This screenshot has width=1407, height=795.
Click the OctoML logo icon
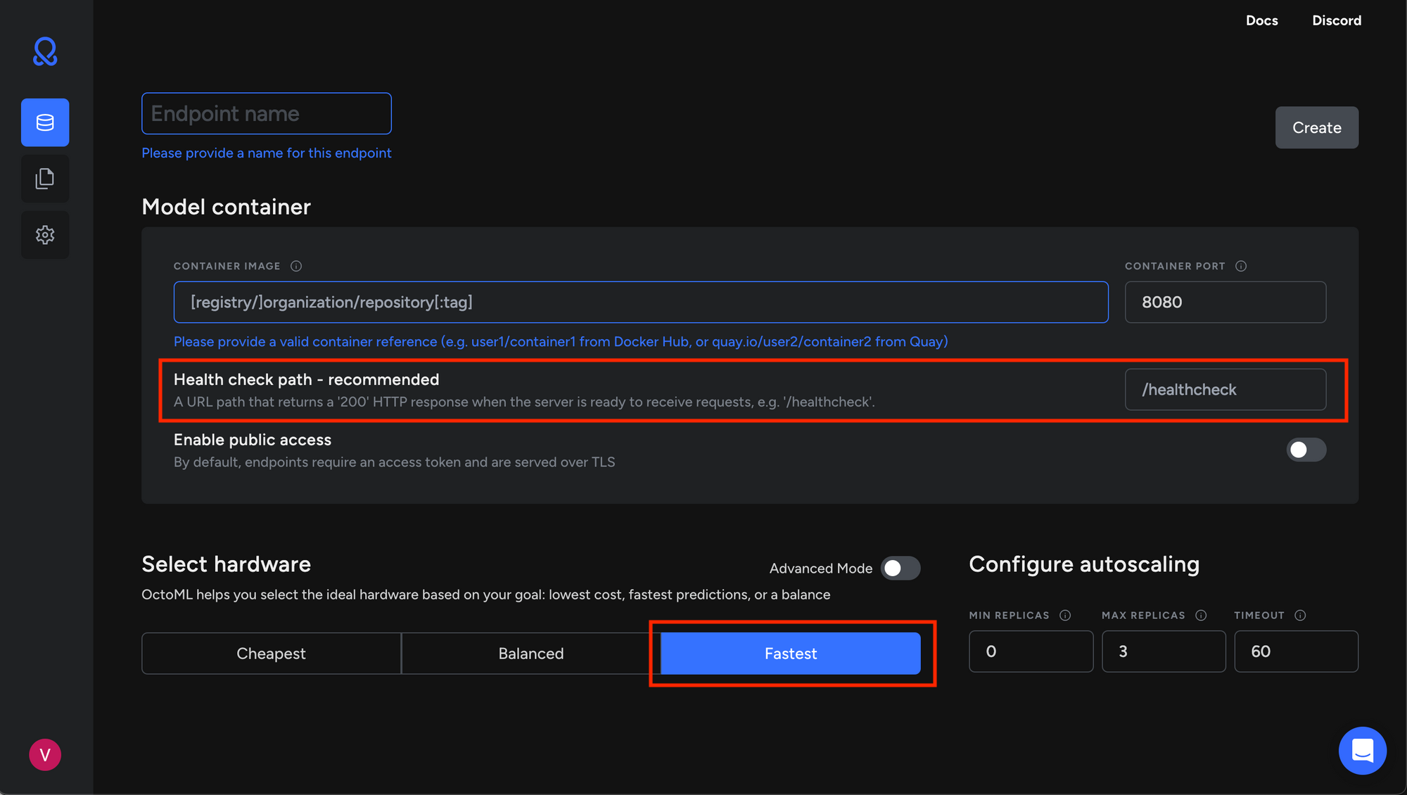coord(45,51)
